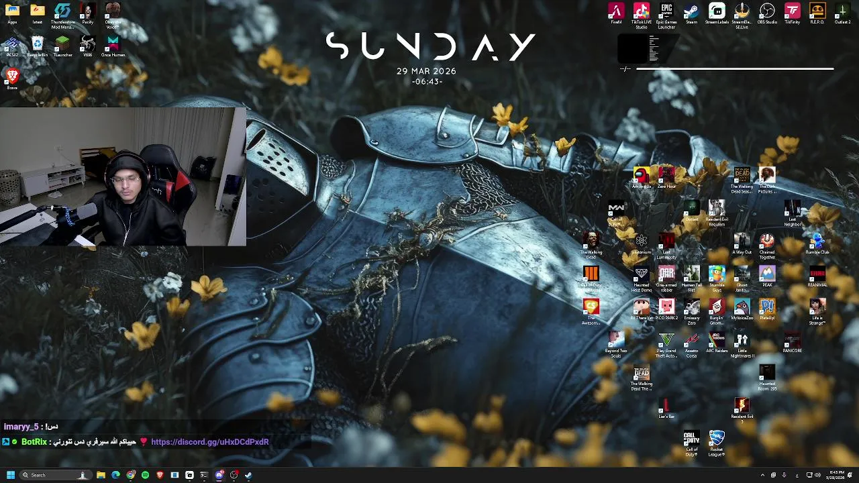Launch the REANIMAL shortcut
Viewport: 859px width, 483px height.
pos(817,276)
